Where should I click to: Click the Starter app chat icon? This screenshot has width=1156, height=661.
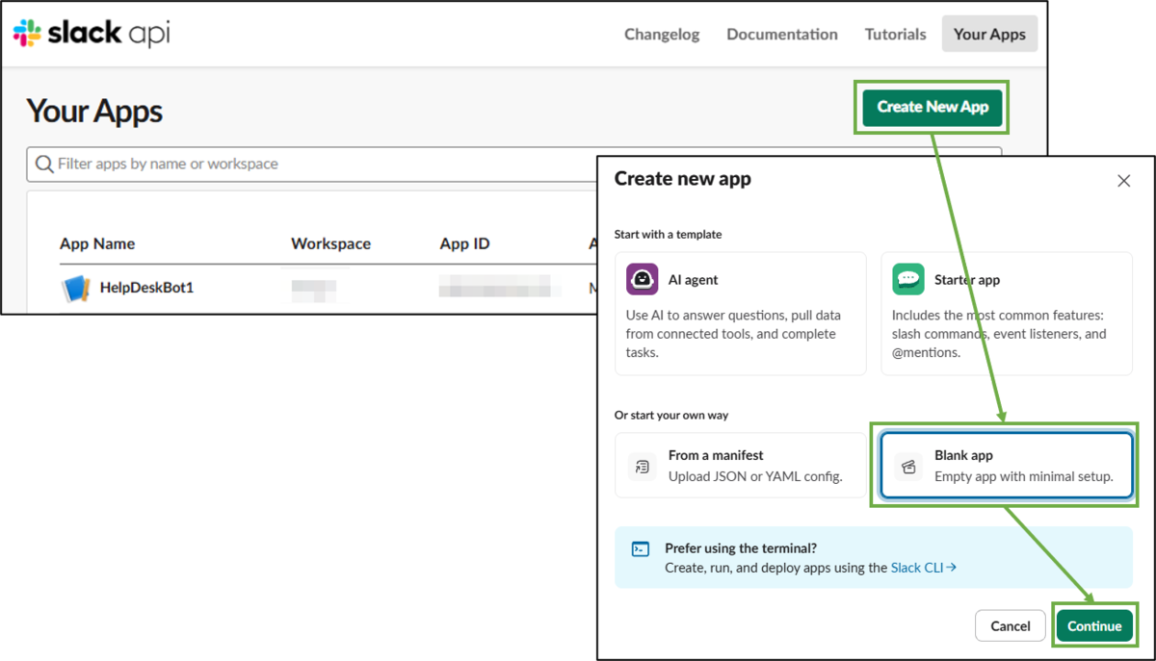click(x=907, y=279)
